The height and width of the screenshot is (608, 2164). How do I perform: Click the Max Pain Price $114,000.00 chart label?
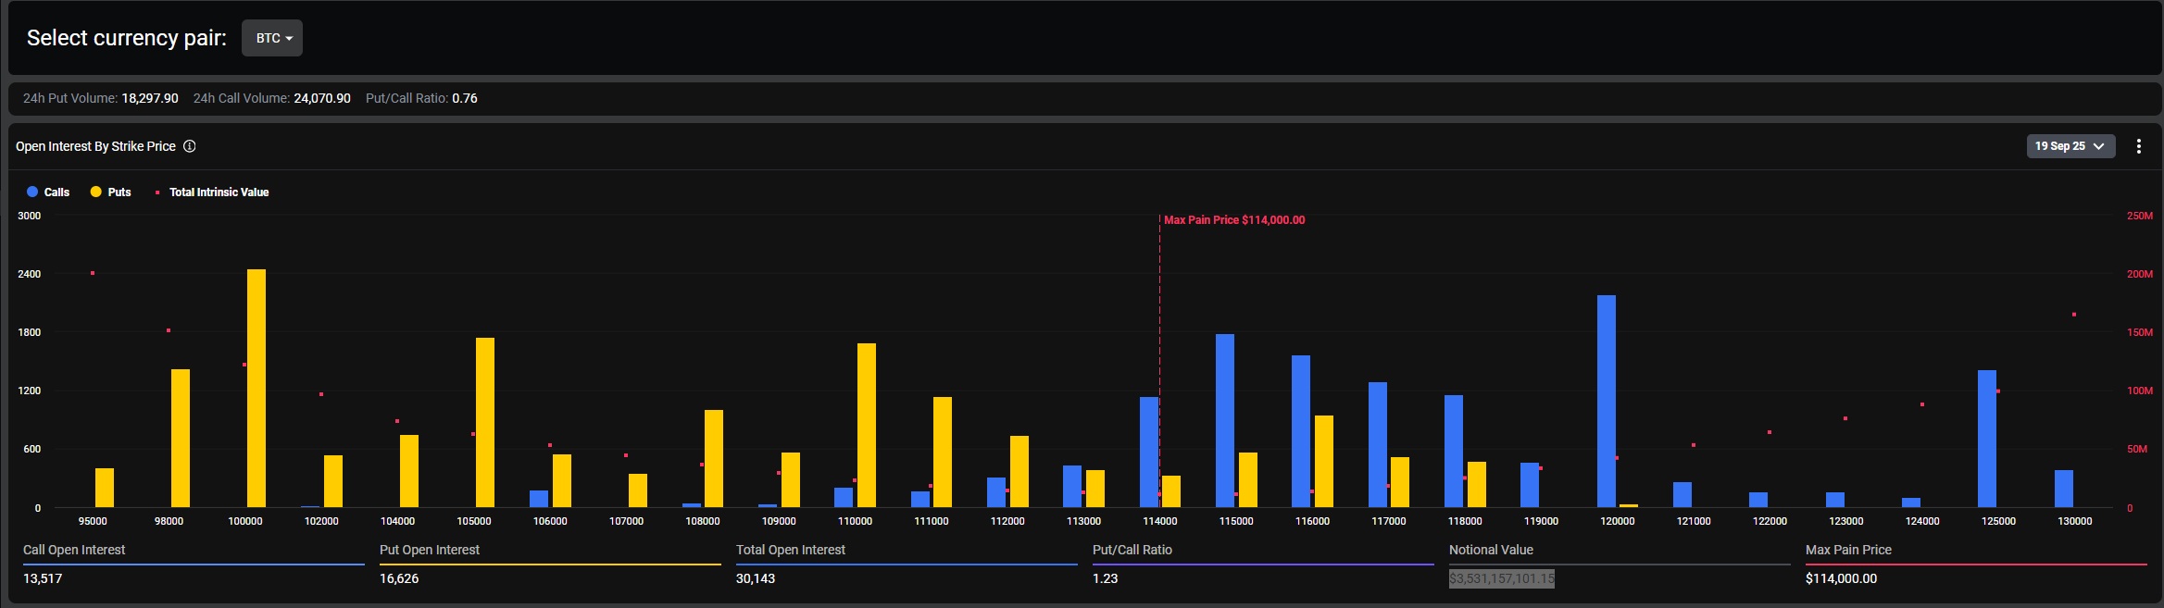(x=1234, y=220)
